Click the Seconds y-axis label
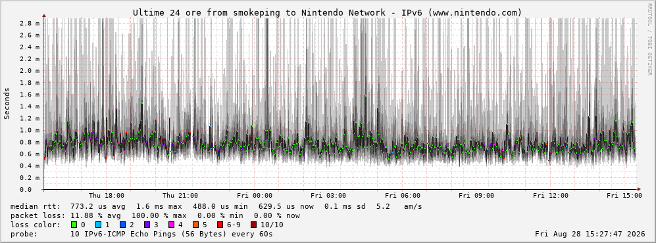The height and width of the screenshot is (243, 656). point(7,103)
